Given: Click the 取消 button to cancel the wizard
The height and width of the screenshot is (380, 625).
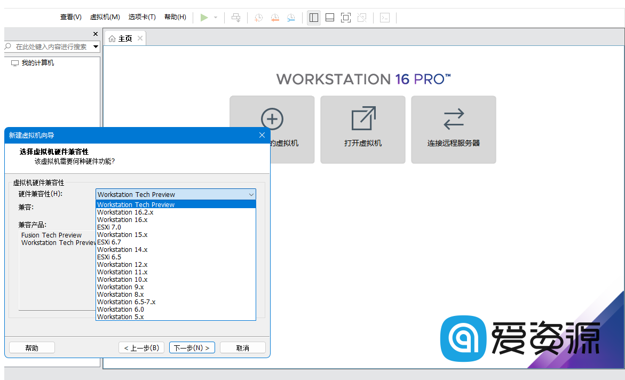Looking at the screenshot, I should point(242,347).
